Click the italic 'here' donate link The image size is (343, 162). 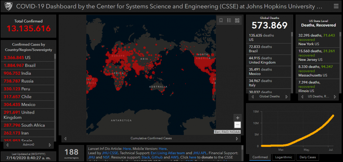pyautogui.click(x=193, y=157)
